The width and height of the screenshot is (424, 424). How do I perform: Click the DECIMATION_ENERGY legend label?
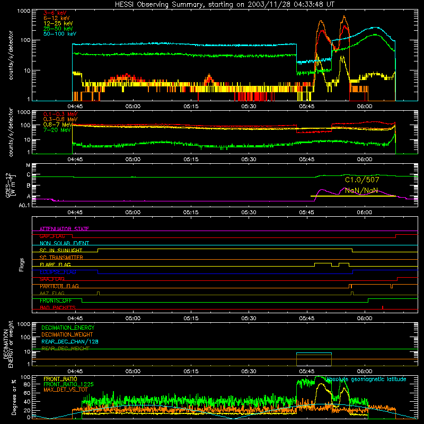pos(68,328)
